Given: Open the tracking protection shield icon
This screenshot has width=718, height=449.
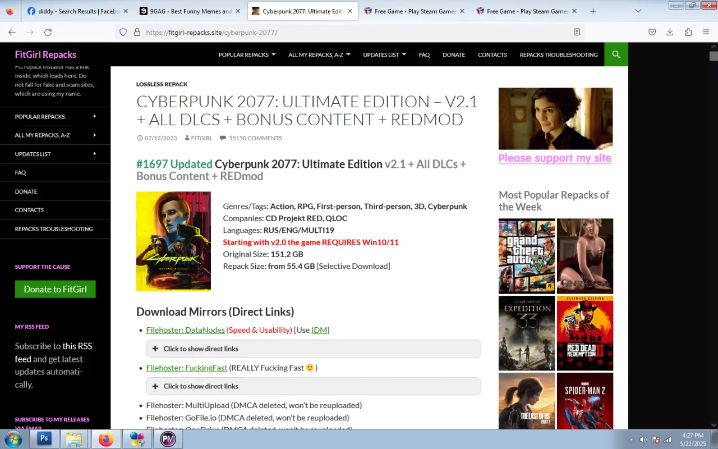Looking at the screenshot, I should 123,32.
